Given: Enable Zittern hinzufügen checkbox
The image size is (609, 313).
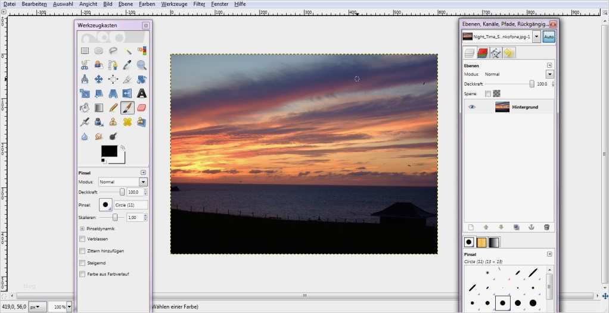Looking at the screenshot, I should point(82,251).
